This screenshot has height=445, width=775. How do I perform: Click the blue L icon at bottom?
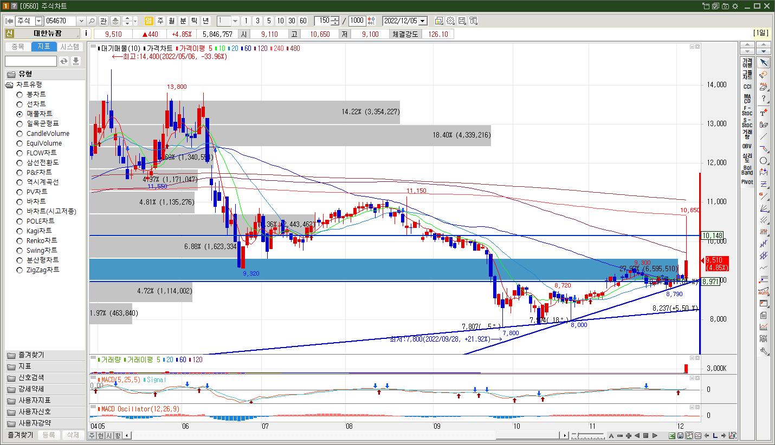tap(715, 435)
